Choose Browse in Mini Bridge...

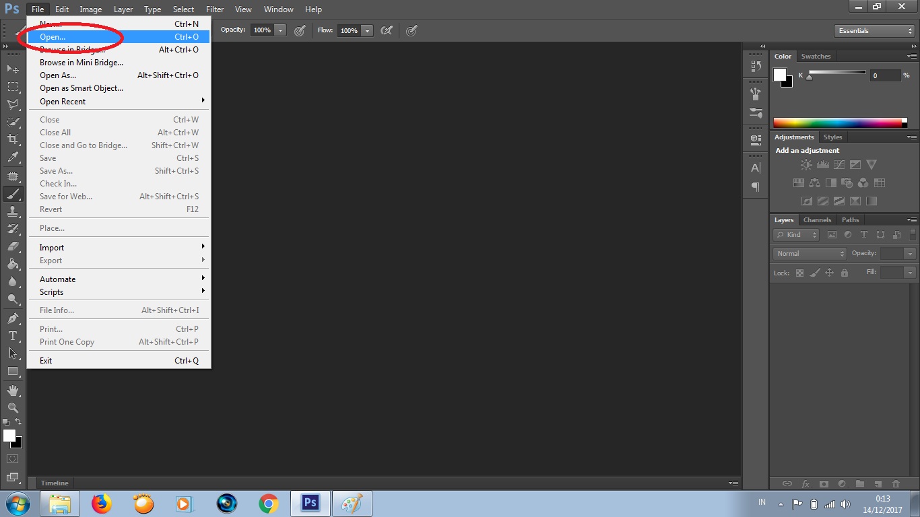[x=119, y=63]
